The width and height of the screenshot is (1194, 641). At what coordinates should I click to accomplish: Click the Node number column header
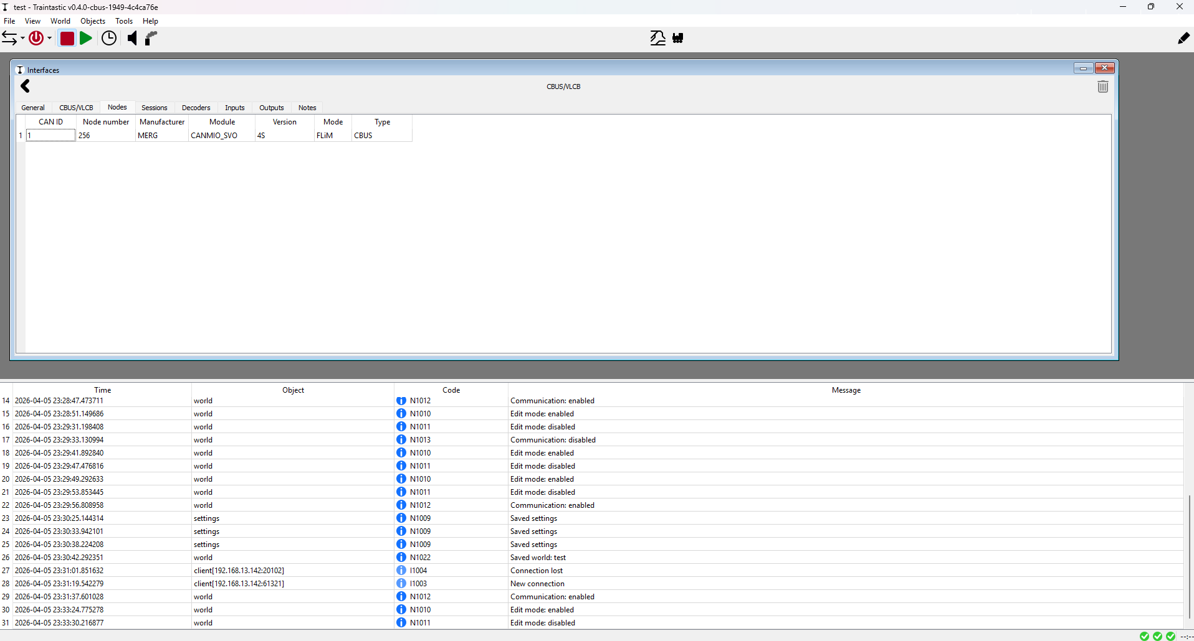click(106, 122)
